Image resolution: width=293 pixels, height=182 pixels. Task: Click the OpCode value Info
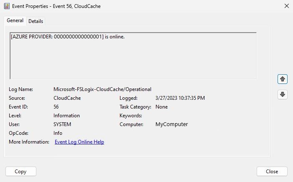[x=58, y=133]
